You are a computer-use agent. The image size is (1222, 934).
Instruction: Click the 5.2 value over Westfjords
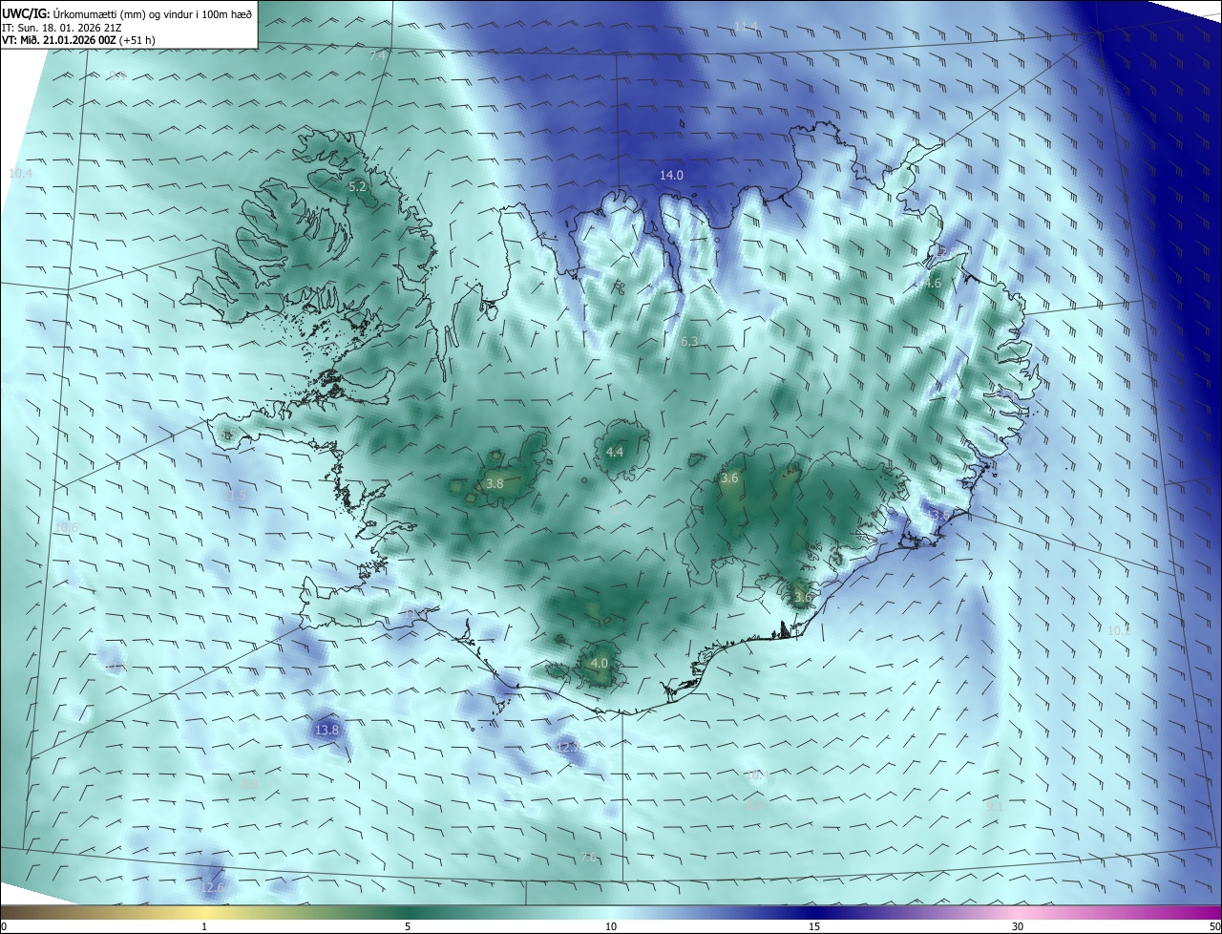click(x=358, y=187)
